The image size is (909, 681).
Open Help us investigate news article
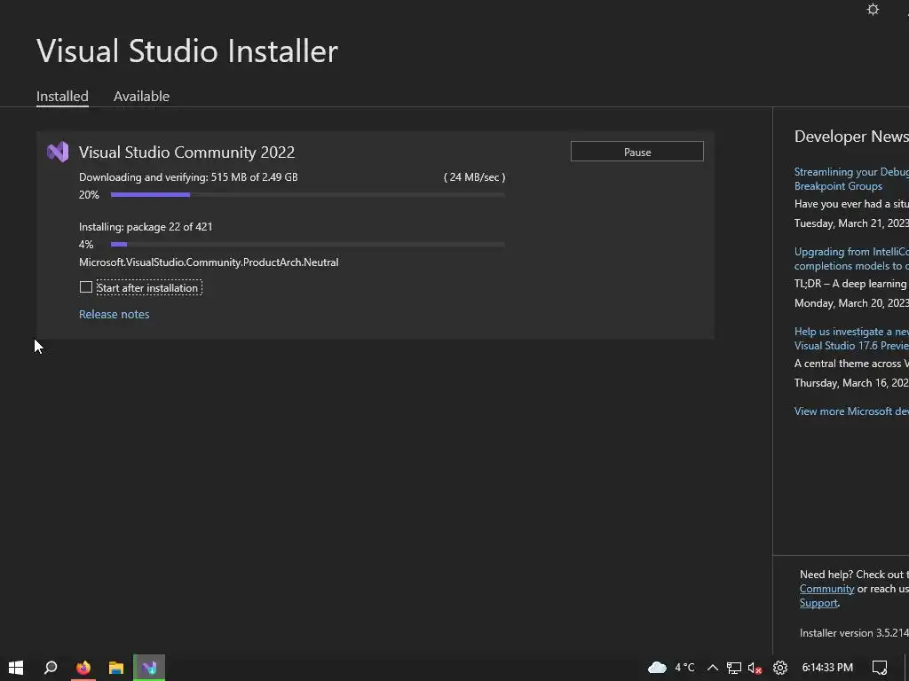851,339
